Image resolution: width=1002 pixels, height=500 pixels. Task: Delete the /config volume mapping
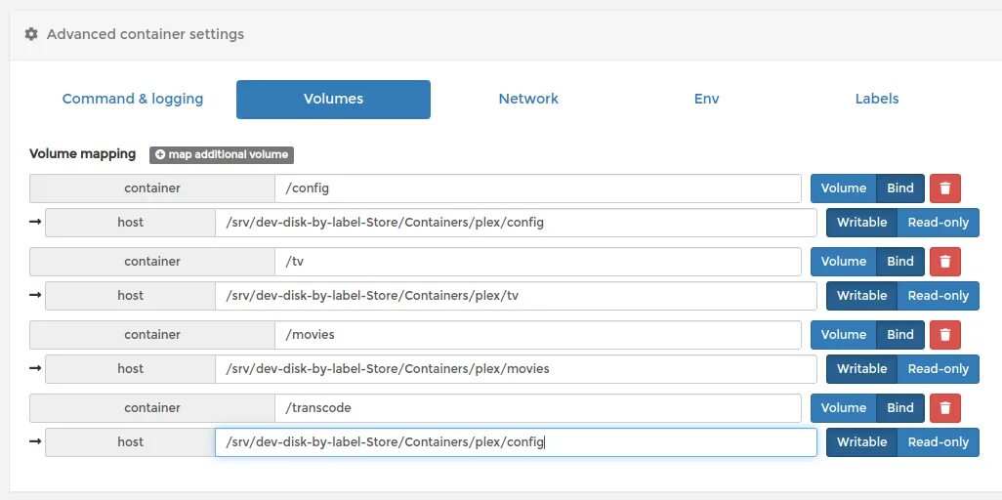(944, 188)
